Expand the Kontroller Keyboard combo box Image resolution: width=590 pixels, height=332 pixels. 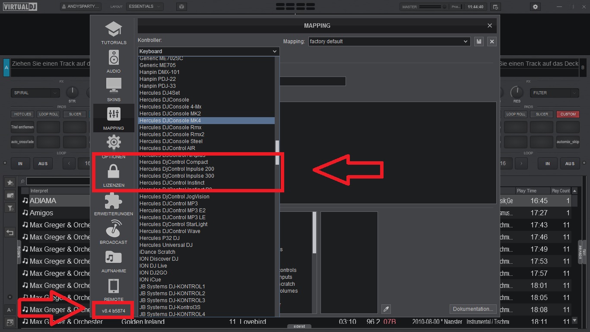pyautogui.click(x=209, y=51)
